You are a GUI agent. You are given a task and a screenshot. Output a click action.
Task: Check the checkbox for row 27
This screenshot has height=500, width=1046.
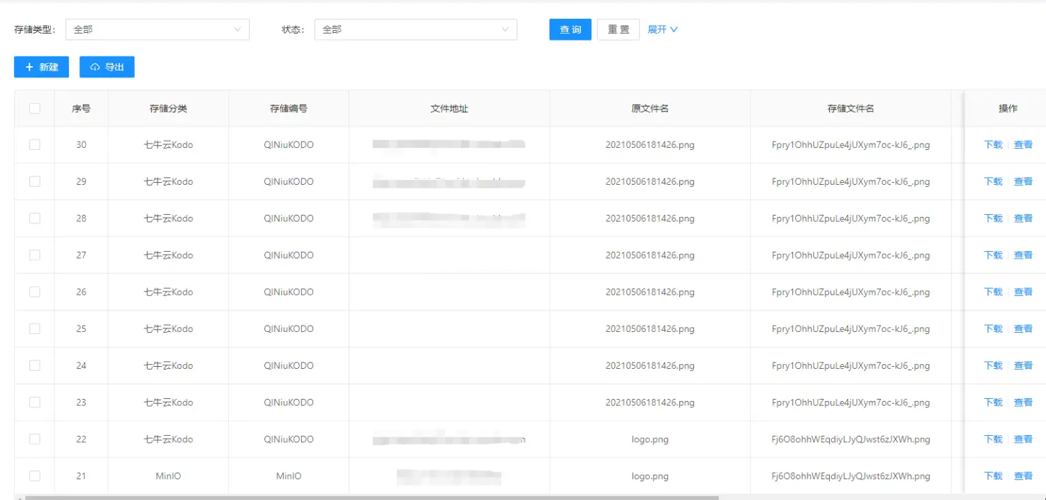[x=35, y=255]
